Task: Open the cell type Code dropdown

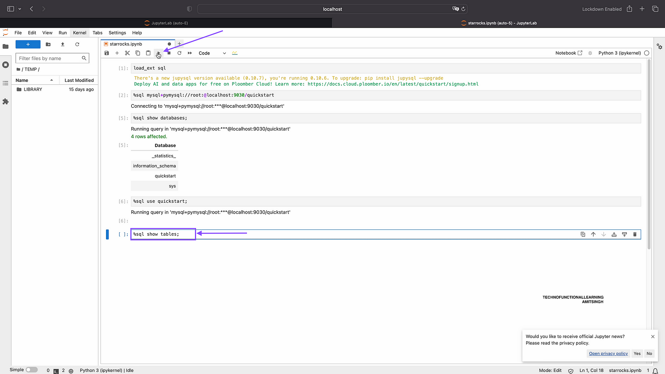Action: 212,53
